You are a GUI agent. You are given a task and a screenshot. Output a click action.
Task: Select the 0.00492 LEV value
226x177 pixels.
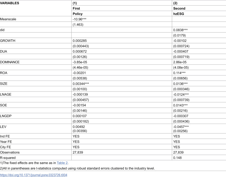(x=79, y=127)
